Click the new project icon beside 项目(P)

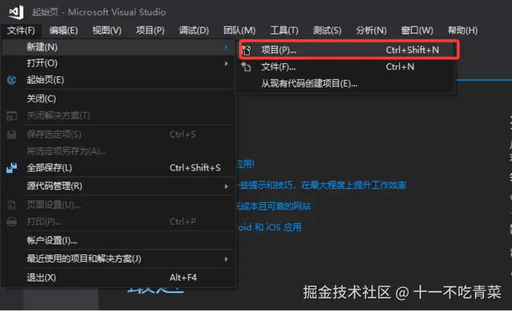(246, 50)
